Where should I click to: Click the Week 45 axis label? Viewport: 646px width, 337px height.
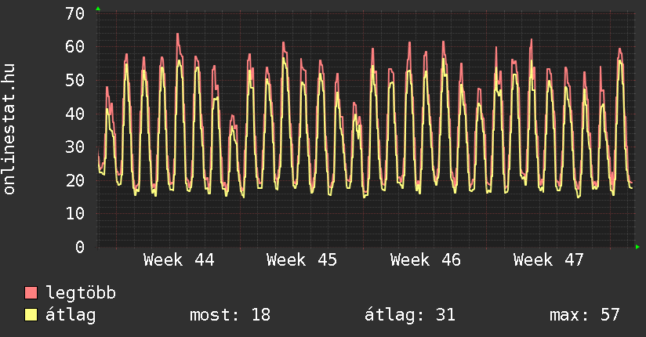tap(302, 260)
